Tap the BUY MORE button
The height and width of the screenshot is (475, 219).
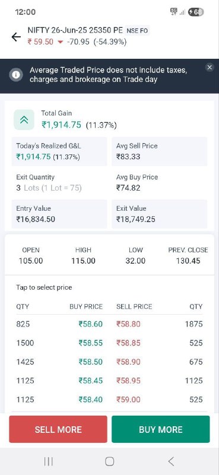click(160, 429)
